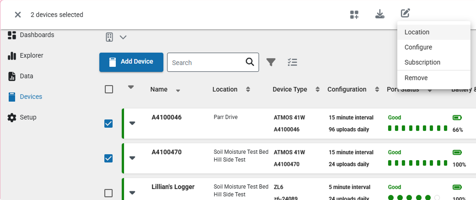
Task: Click the "2 devices selected" label
Action: pos(57,15)
